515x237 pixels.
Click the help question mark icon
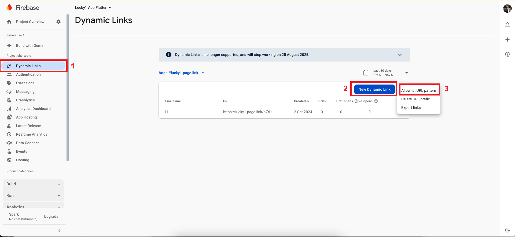[507, 55]
